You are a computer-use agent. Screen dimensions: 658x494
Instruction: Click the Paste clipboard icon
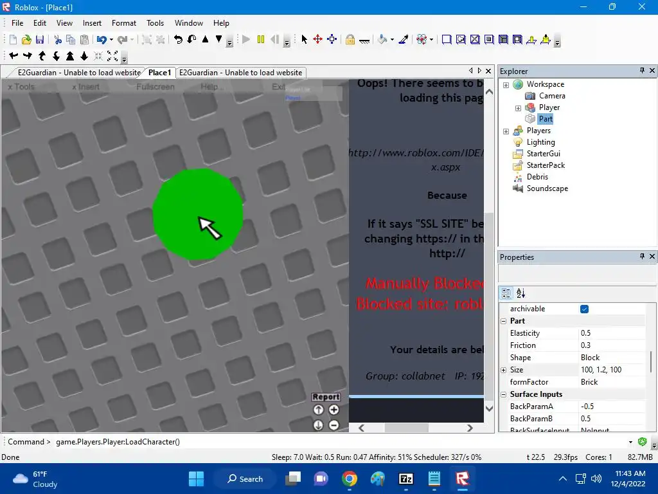tap(84, 39)
